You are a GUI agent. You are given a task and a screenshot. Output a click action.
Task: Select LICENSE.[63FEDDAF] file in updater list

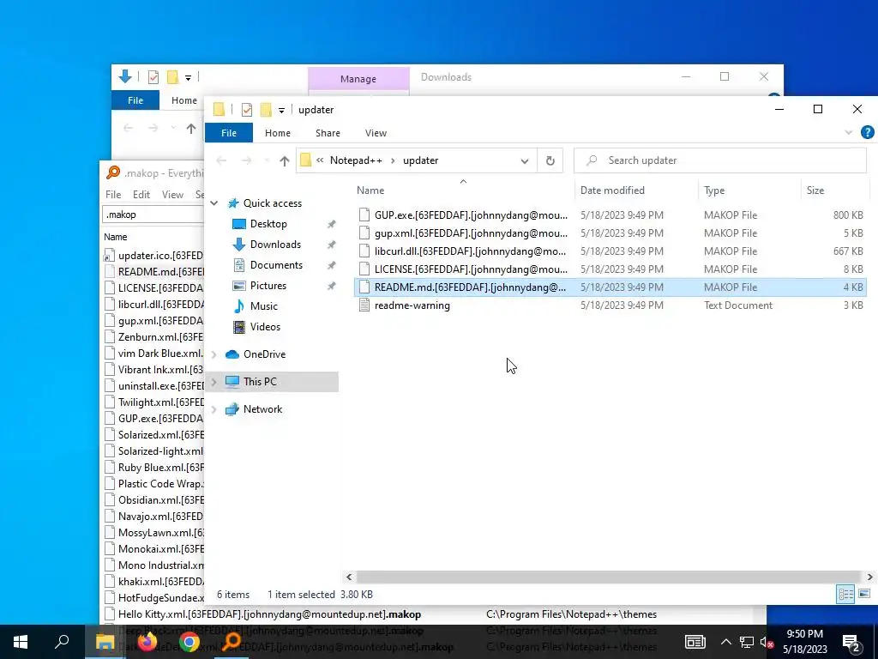point(610,269)
